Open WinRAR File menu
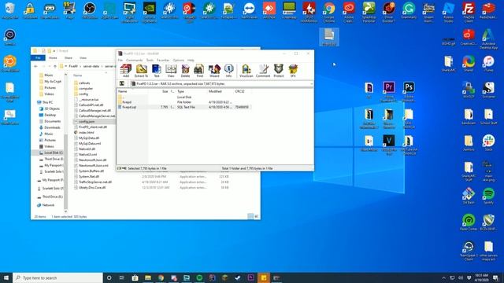The image size is (504, 283). click(x=120, y=60)
